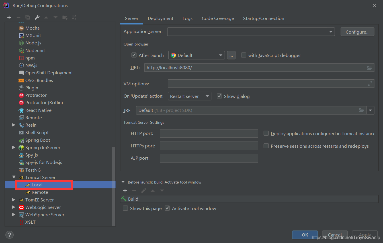Image resolution: width=383 pixels, height=243 pixels.
Task: Click browser ellipsis button
Action: pyautogui.click(x=231, y=55)
